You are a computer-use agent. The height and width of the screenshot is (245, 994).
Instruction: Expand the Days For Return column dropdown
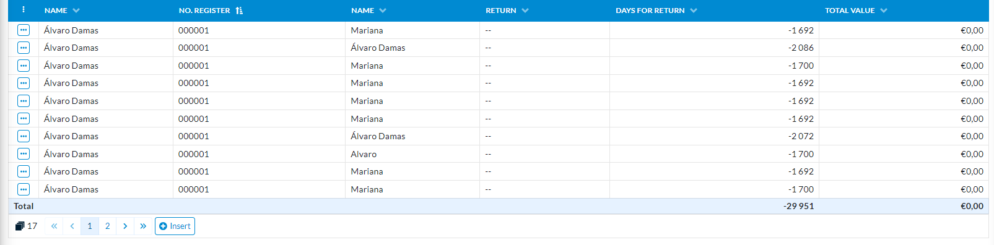click(694, 11)
